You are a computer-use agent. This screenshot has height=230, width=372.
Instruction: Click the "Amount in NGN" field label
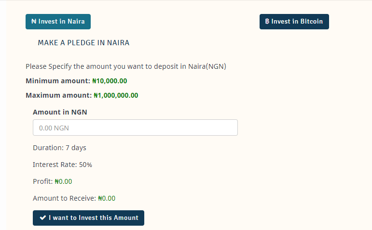[x=60, y=112]
